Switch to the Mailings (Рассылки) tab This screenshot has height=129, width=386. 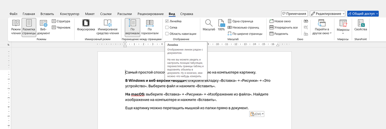point(125,14)
